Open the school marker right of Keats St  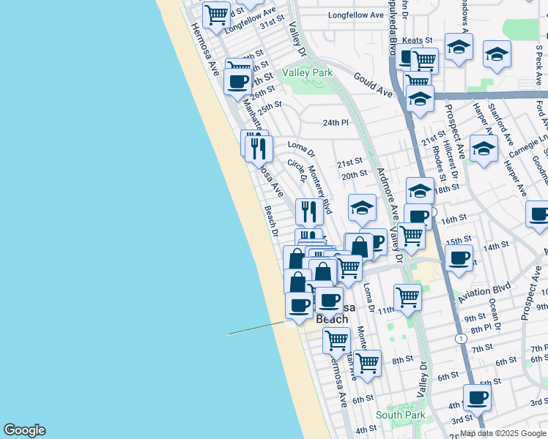tap(459, 48)
